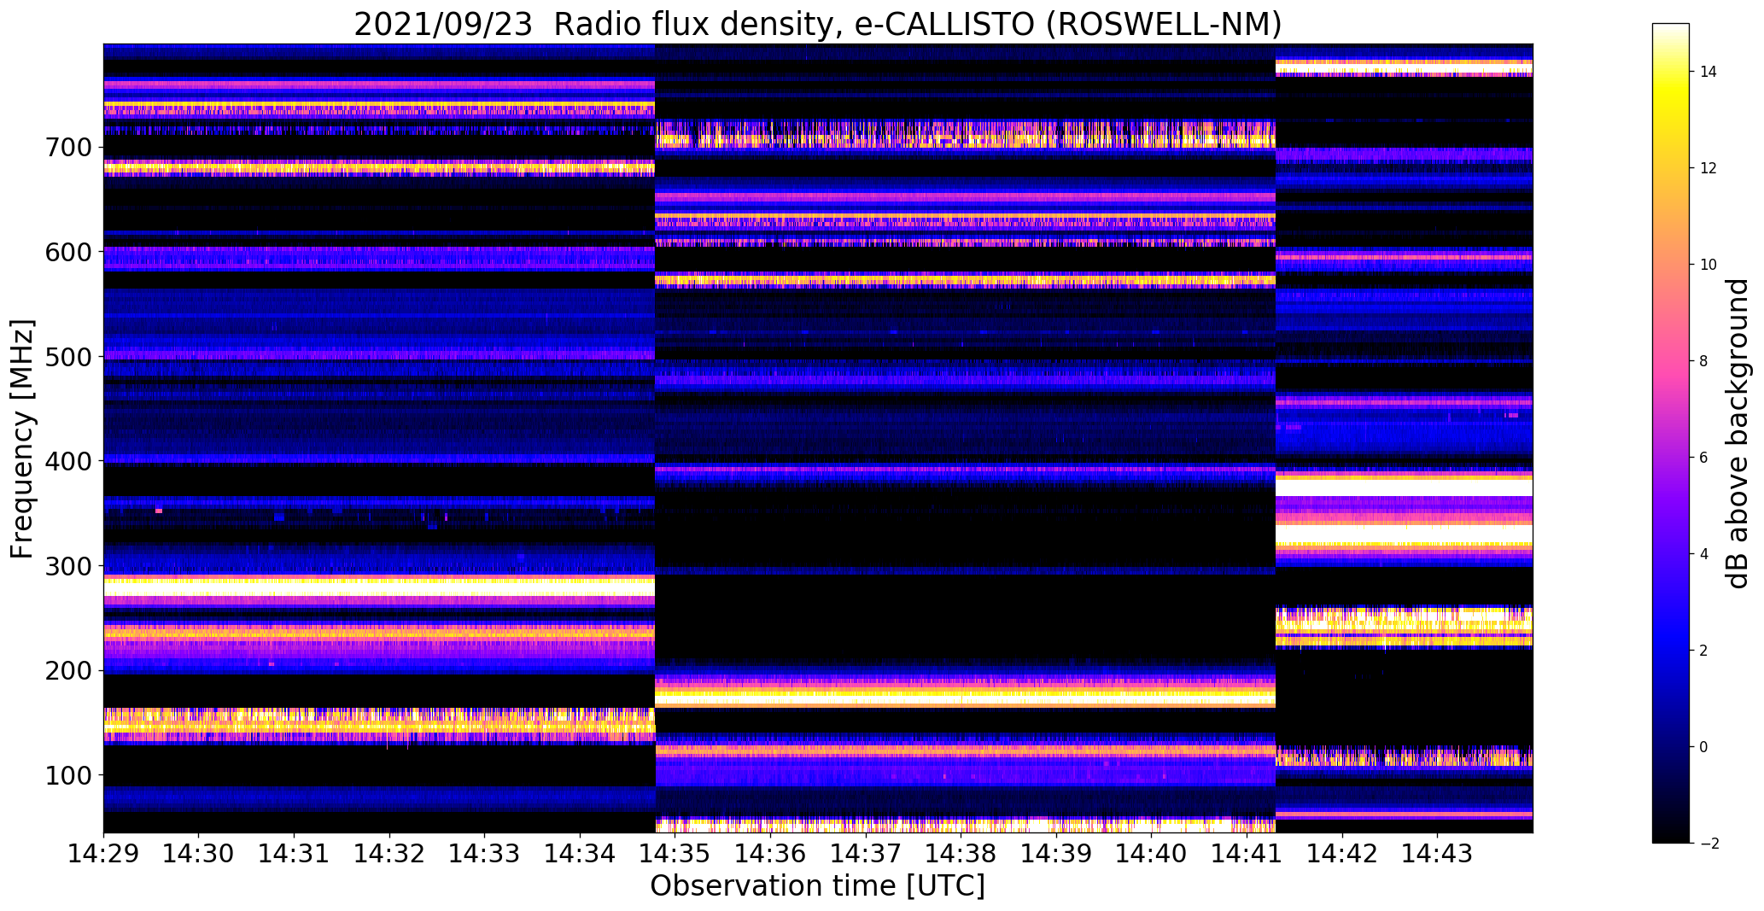Image resolution: width=1764 pixels, height=911 pixels.
Task: Click the colorbar tick label 12
Action: pyautogui.click(x=1709, y=168)
